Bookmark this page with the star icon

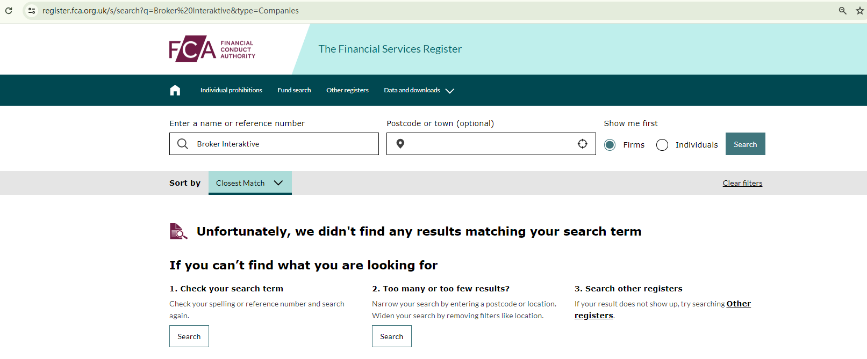(859, 11)
